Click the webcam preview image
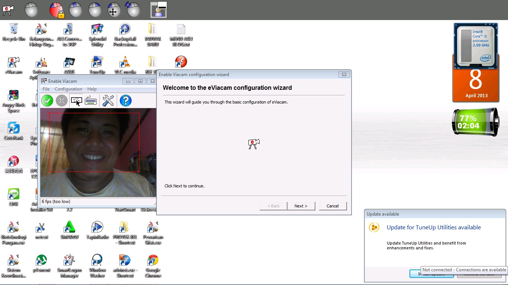This screenshot has width=508, height=285. click(98, 153)
